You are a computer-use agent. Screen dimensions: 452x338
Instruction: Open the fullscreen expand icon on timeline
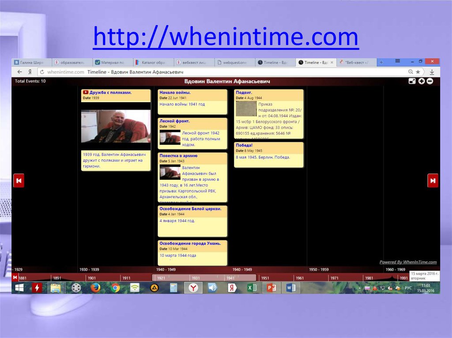coord(412,82)
